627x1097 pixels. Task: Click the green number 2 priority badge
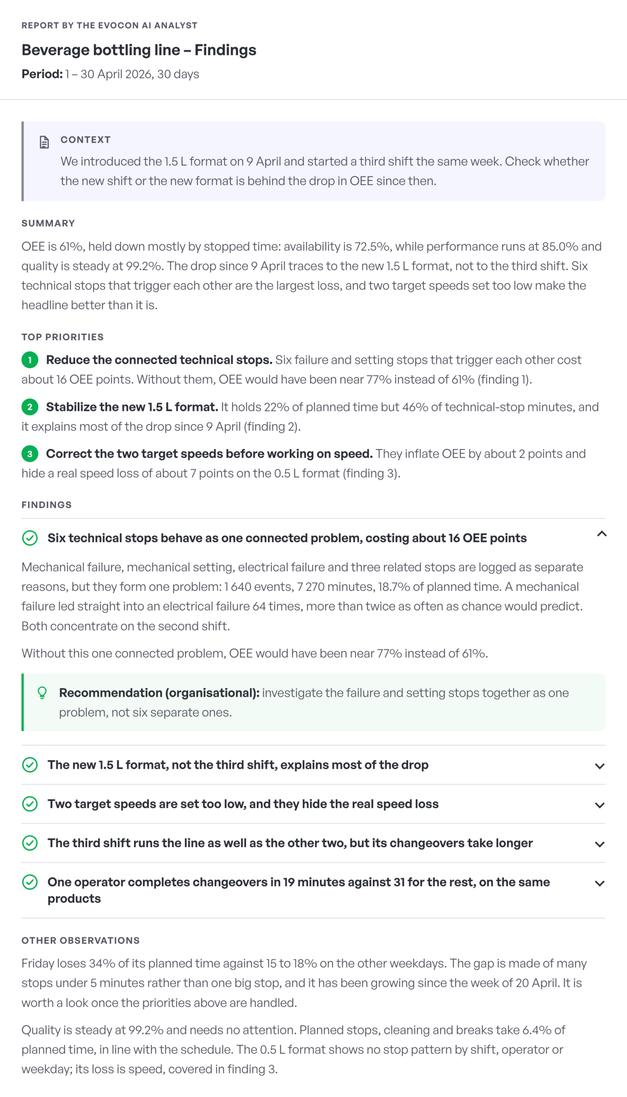tap(30, 407)
